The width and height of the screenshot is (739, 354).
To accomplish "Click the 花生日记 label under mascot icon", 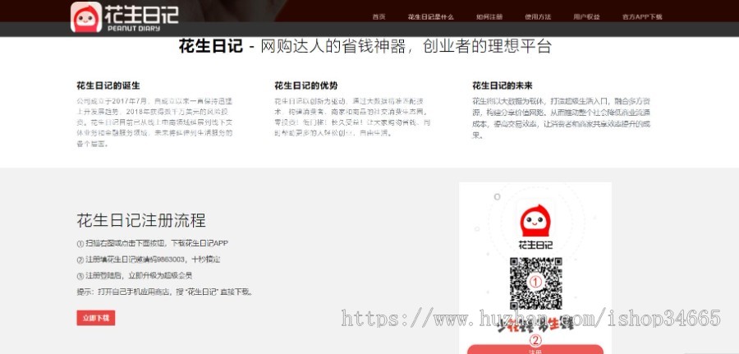I will [535, 245].
